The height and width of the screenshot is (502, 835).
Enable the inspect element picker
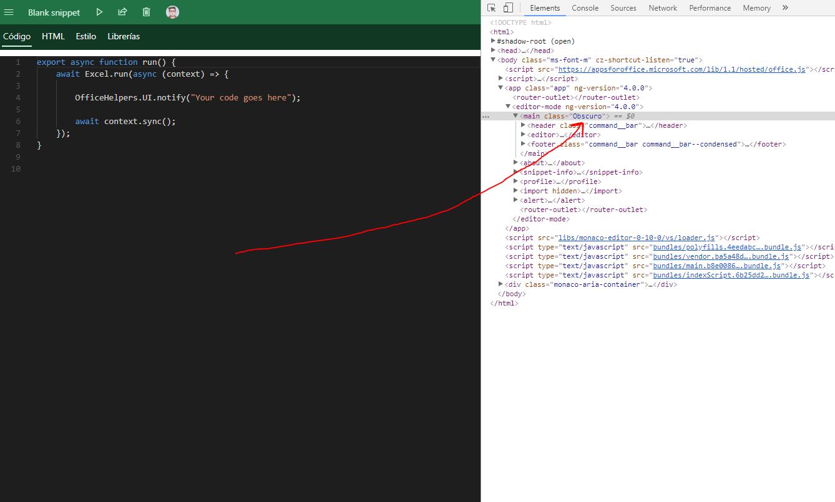tap(491, 7)
